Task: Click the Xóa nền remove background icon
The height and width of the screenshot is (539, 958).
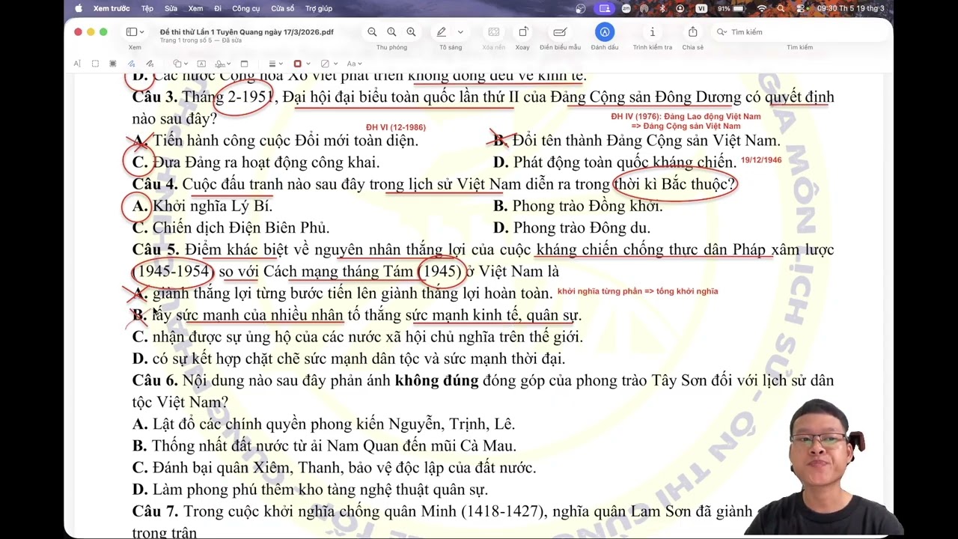Action: point(493,32)
